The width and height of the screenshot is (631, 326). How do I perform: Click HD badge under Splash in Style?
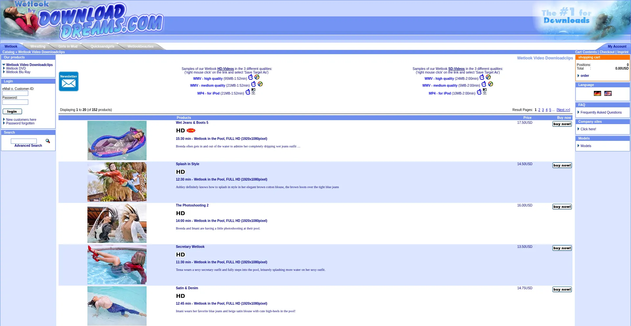180,172
